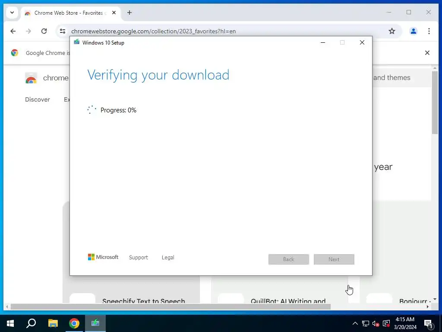Image resolution: width=442 pixels, height=332 pixels.
Task: Open the Support link in Setup
Action: [x=139, y=258]
